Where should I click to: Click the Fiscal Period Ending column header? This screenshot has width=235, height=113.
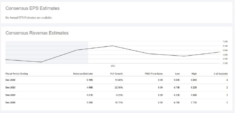(x=17, y=74)
